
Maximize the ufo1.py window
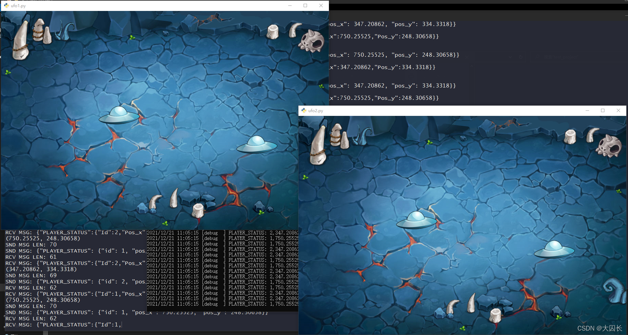tap(305, 5)
